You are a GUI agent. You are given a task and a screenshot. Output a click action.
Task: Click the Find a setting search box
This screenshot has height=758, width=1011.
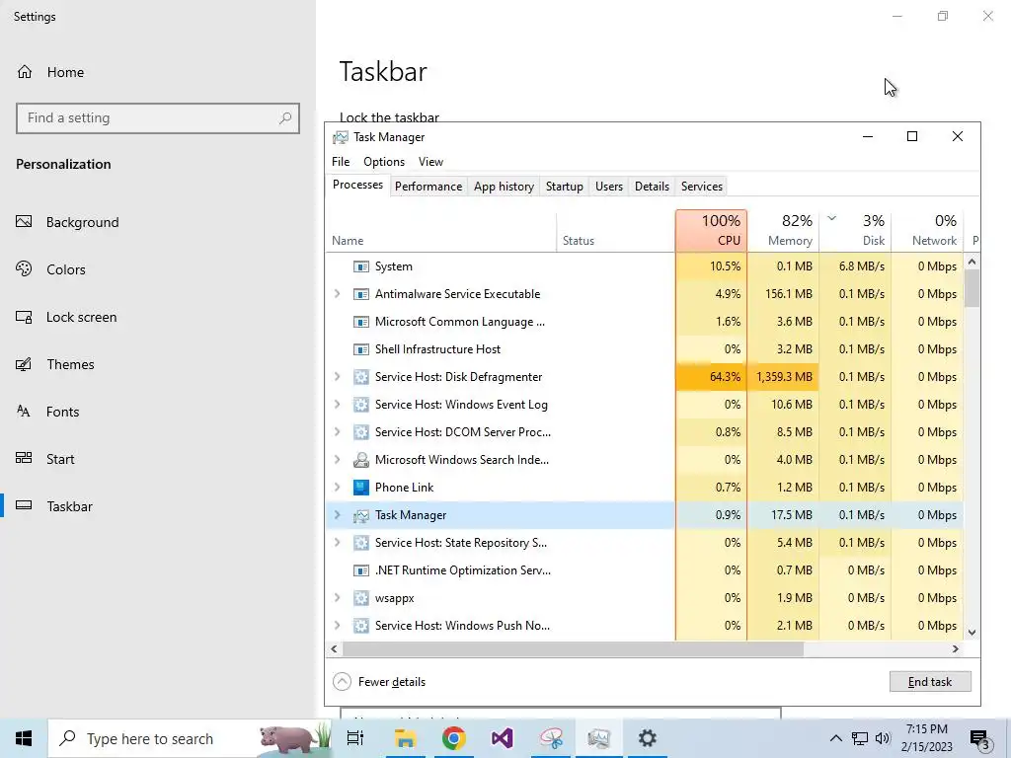158,118
